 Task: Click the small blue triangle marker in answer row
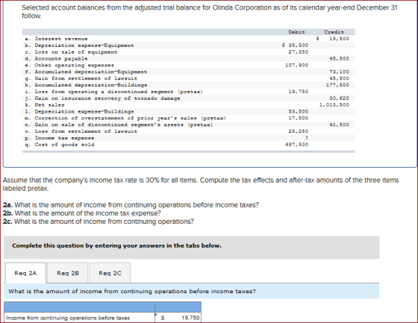tap(157, 314)
